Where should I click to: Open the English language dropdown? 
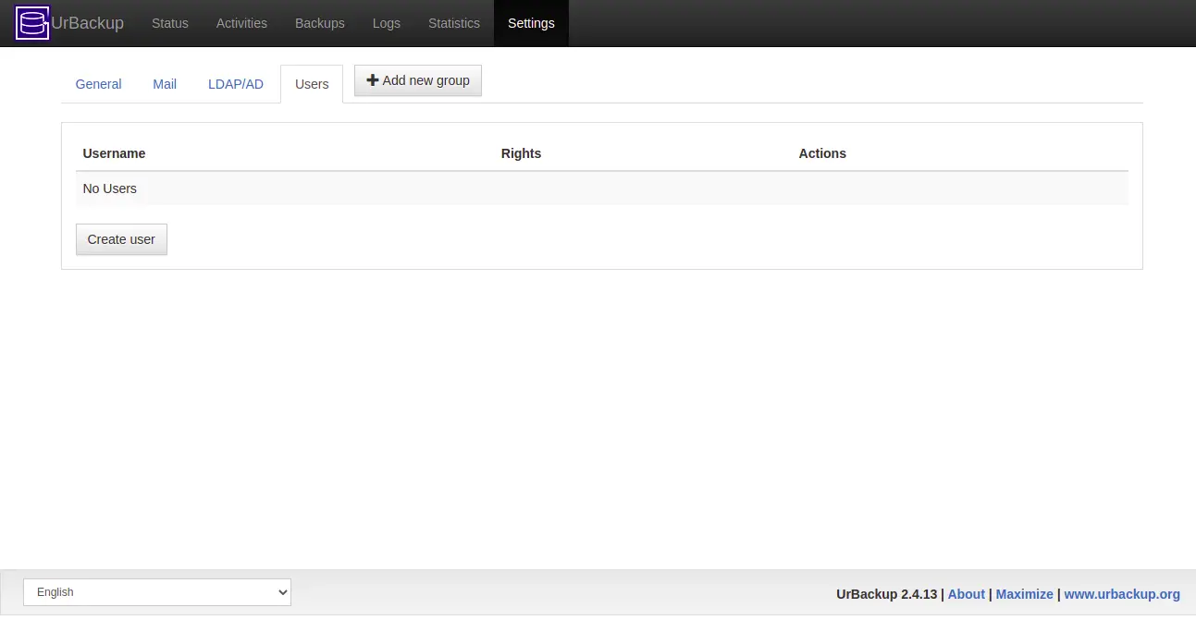[157, 592]
